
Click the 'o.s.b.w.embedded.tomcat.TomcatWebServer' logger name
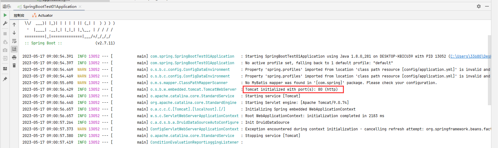(x=193, y=89)
